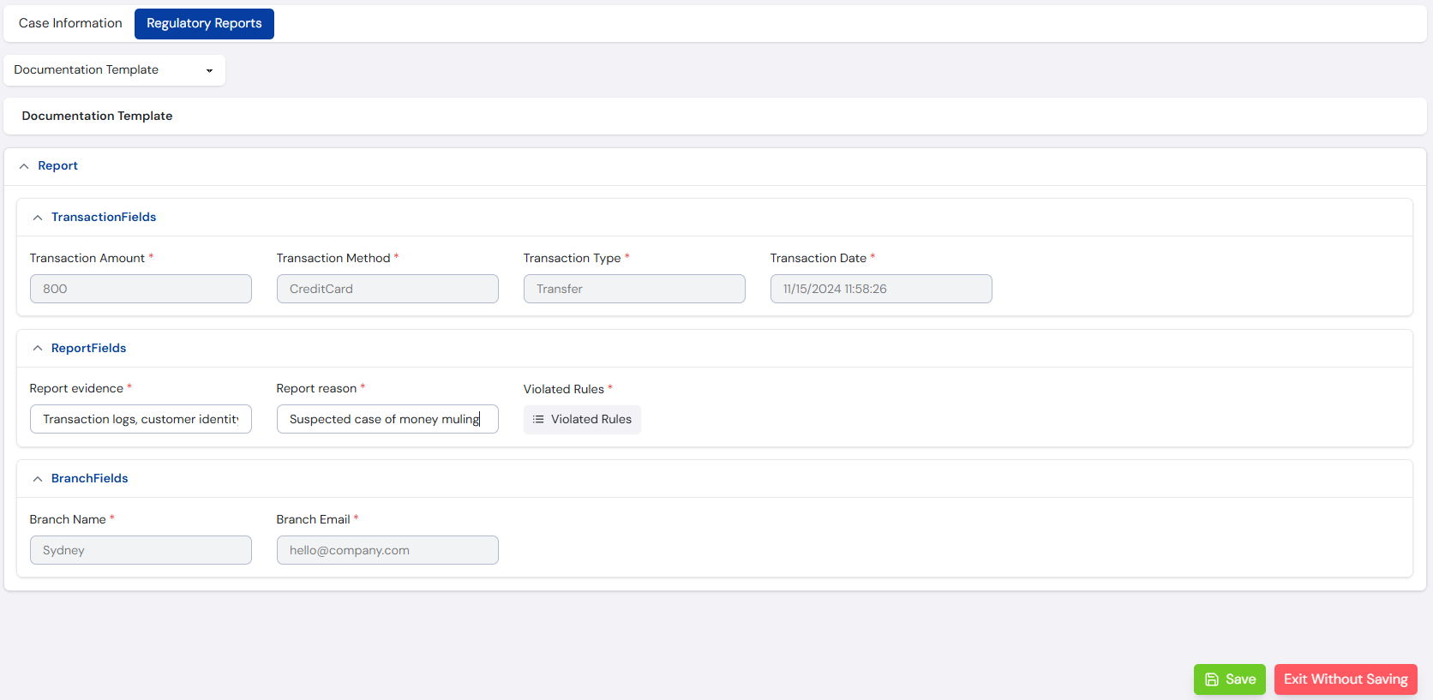Click the Branch Name field

(x=141, y=550)
